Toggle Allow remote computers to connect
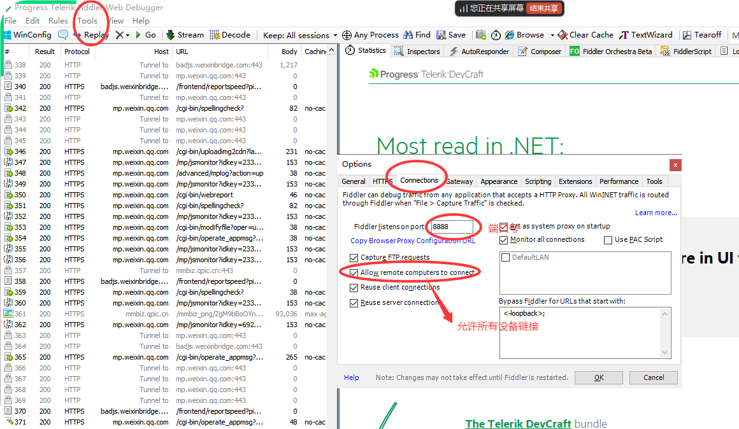 click(x=354, y=272)
